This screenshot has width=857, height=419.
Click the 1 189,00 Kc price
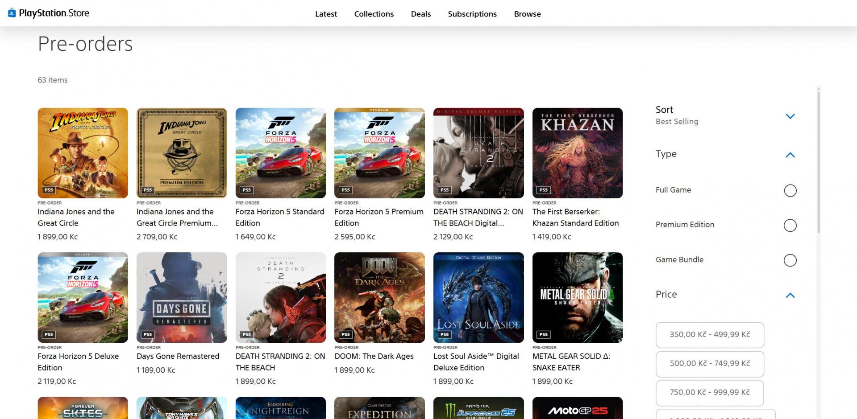pos(156,370)
